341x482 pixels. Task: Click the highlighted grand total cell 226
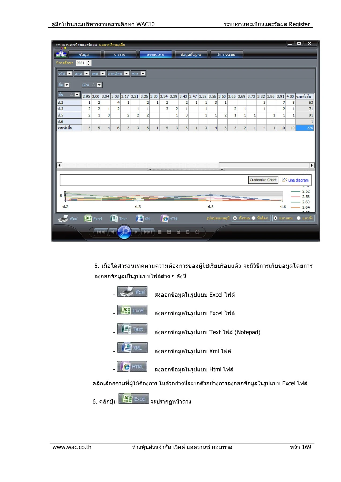(x=305, y=128)
